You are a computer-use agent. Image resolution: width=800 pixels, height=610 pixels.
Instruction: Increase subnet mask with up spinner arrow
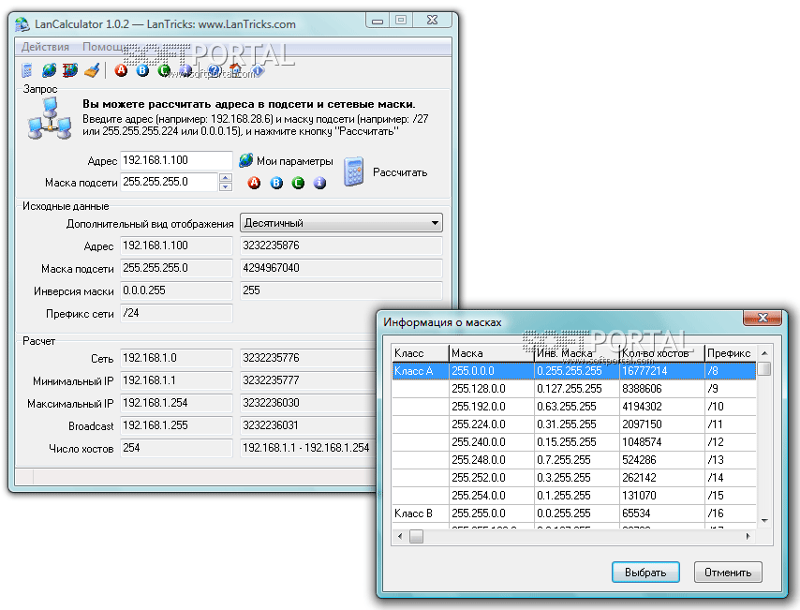click(226, 178)
